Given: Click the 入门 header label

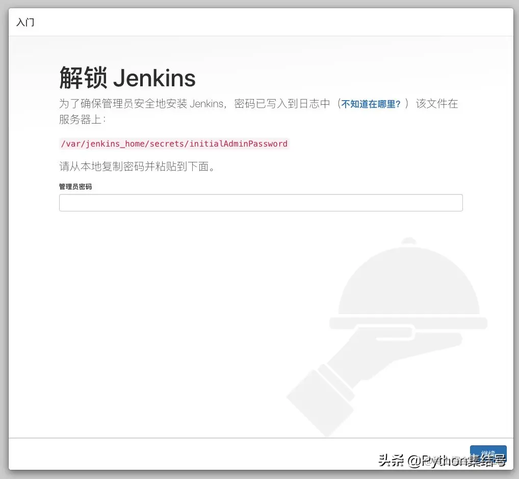Looking at the screenshot, I should click(25, 22).
